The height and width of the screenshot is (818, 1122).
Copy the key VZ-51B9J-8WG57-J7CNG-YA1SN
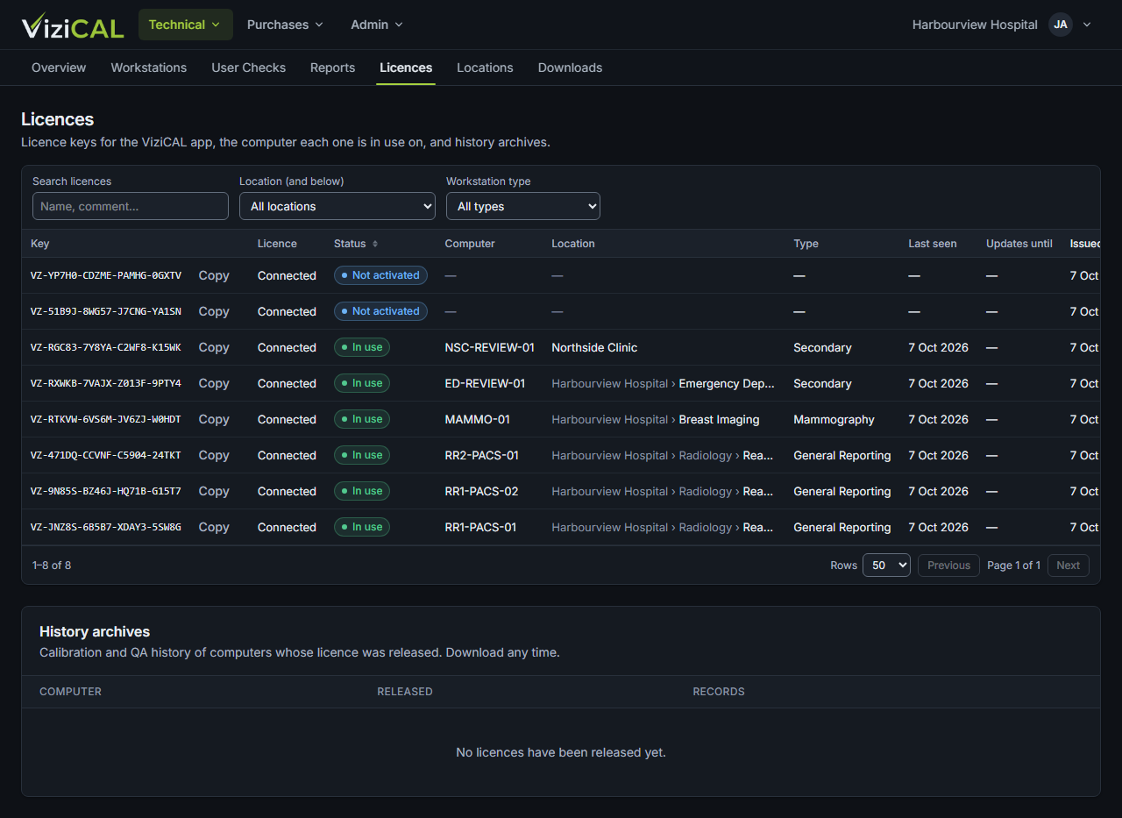[214, 311]
